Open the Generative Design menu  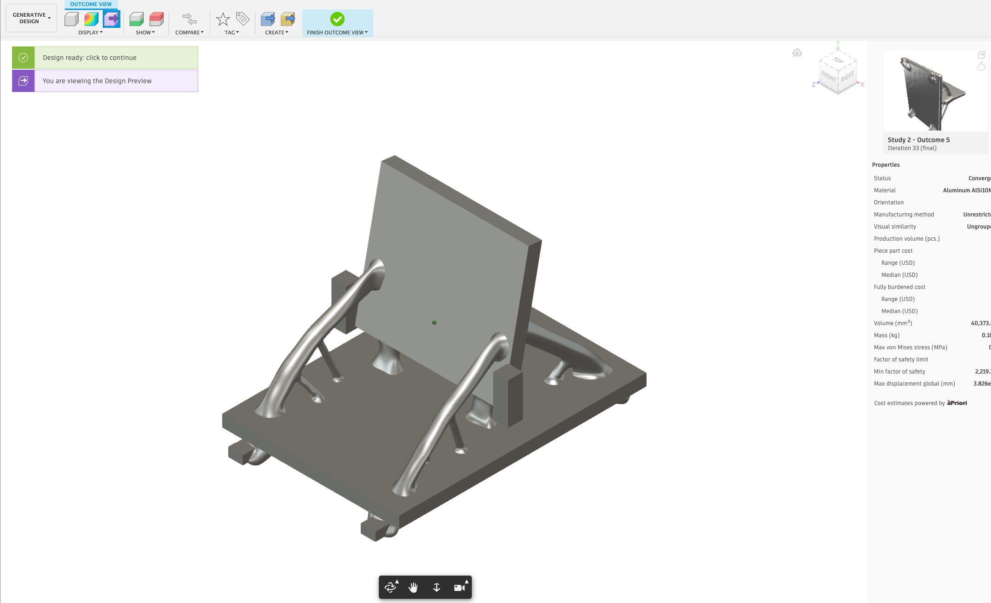[x=30, y=17]
